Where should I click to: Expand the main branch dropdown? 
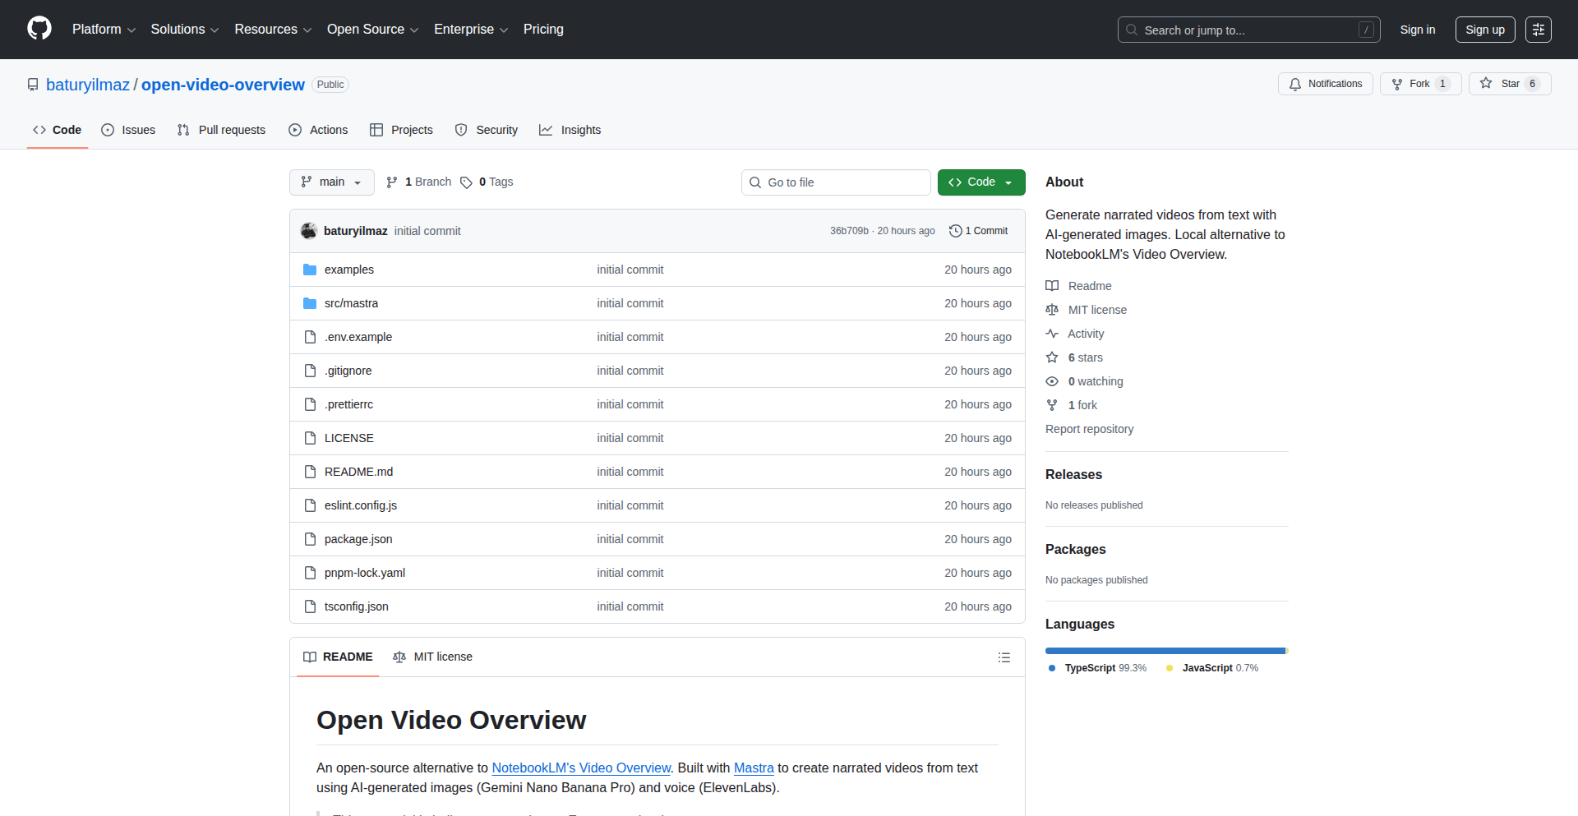tap(331, 182)
